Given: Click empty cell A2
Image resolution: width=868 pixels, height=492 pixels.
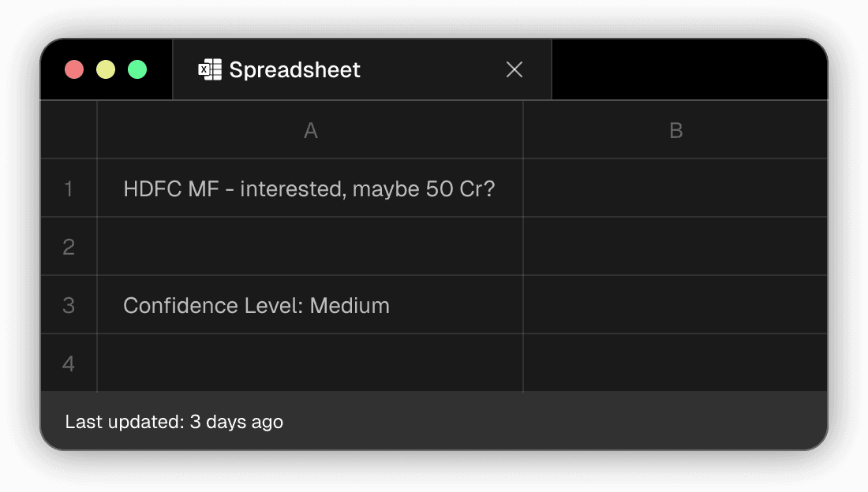Looking at the screenshot, I should click(x=310, y=247).
